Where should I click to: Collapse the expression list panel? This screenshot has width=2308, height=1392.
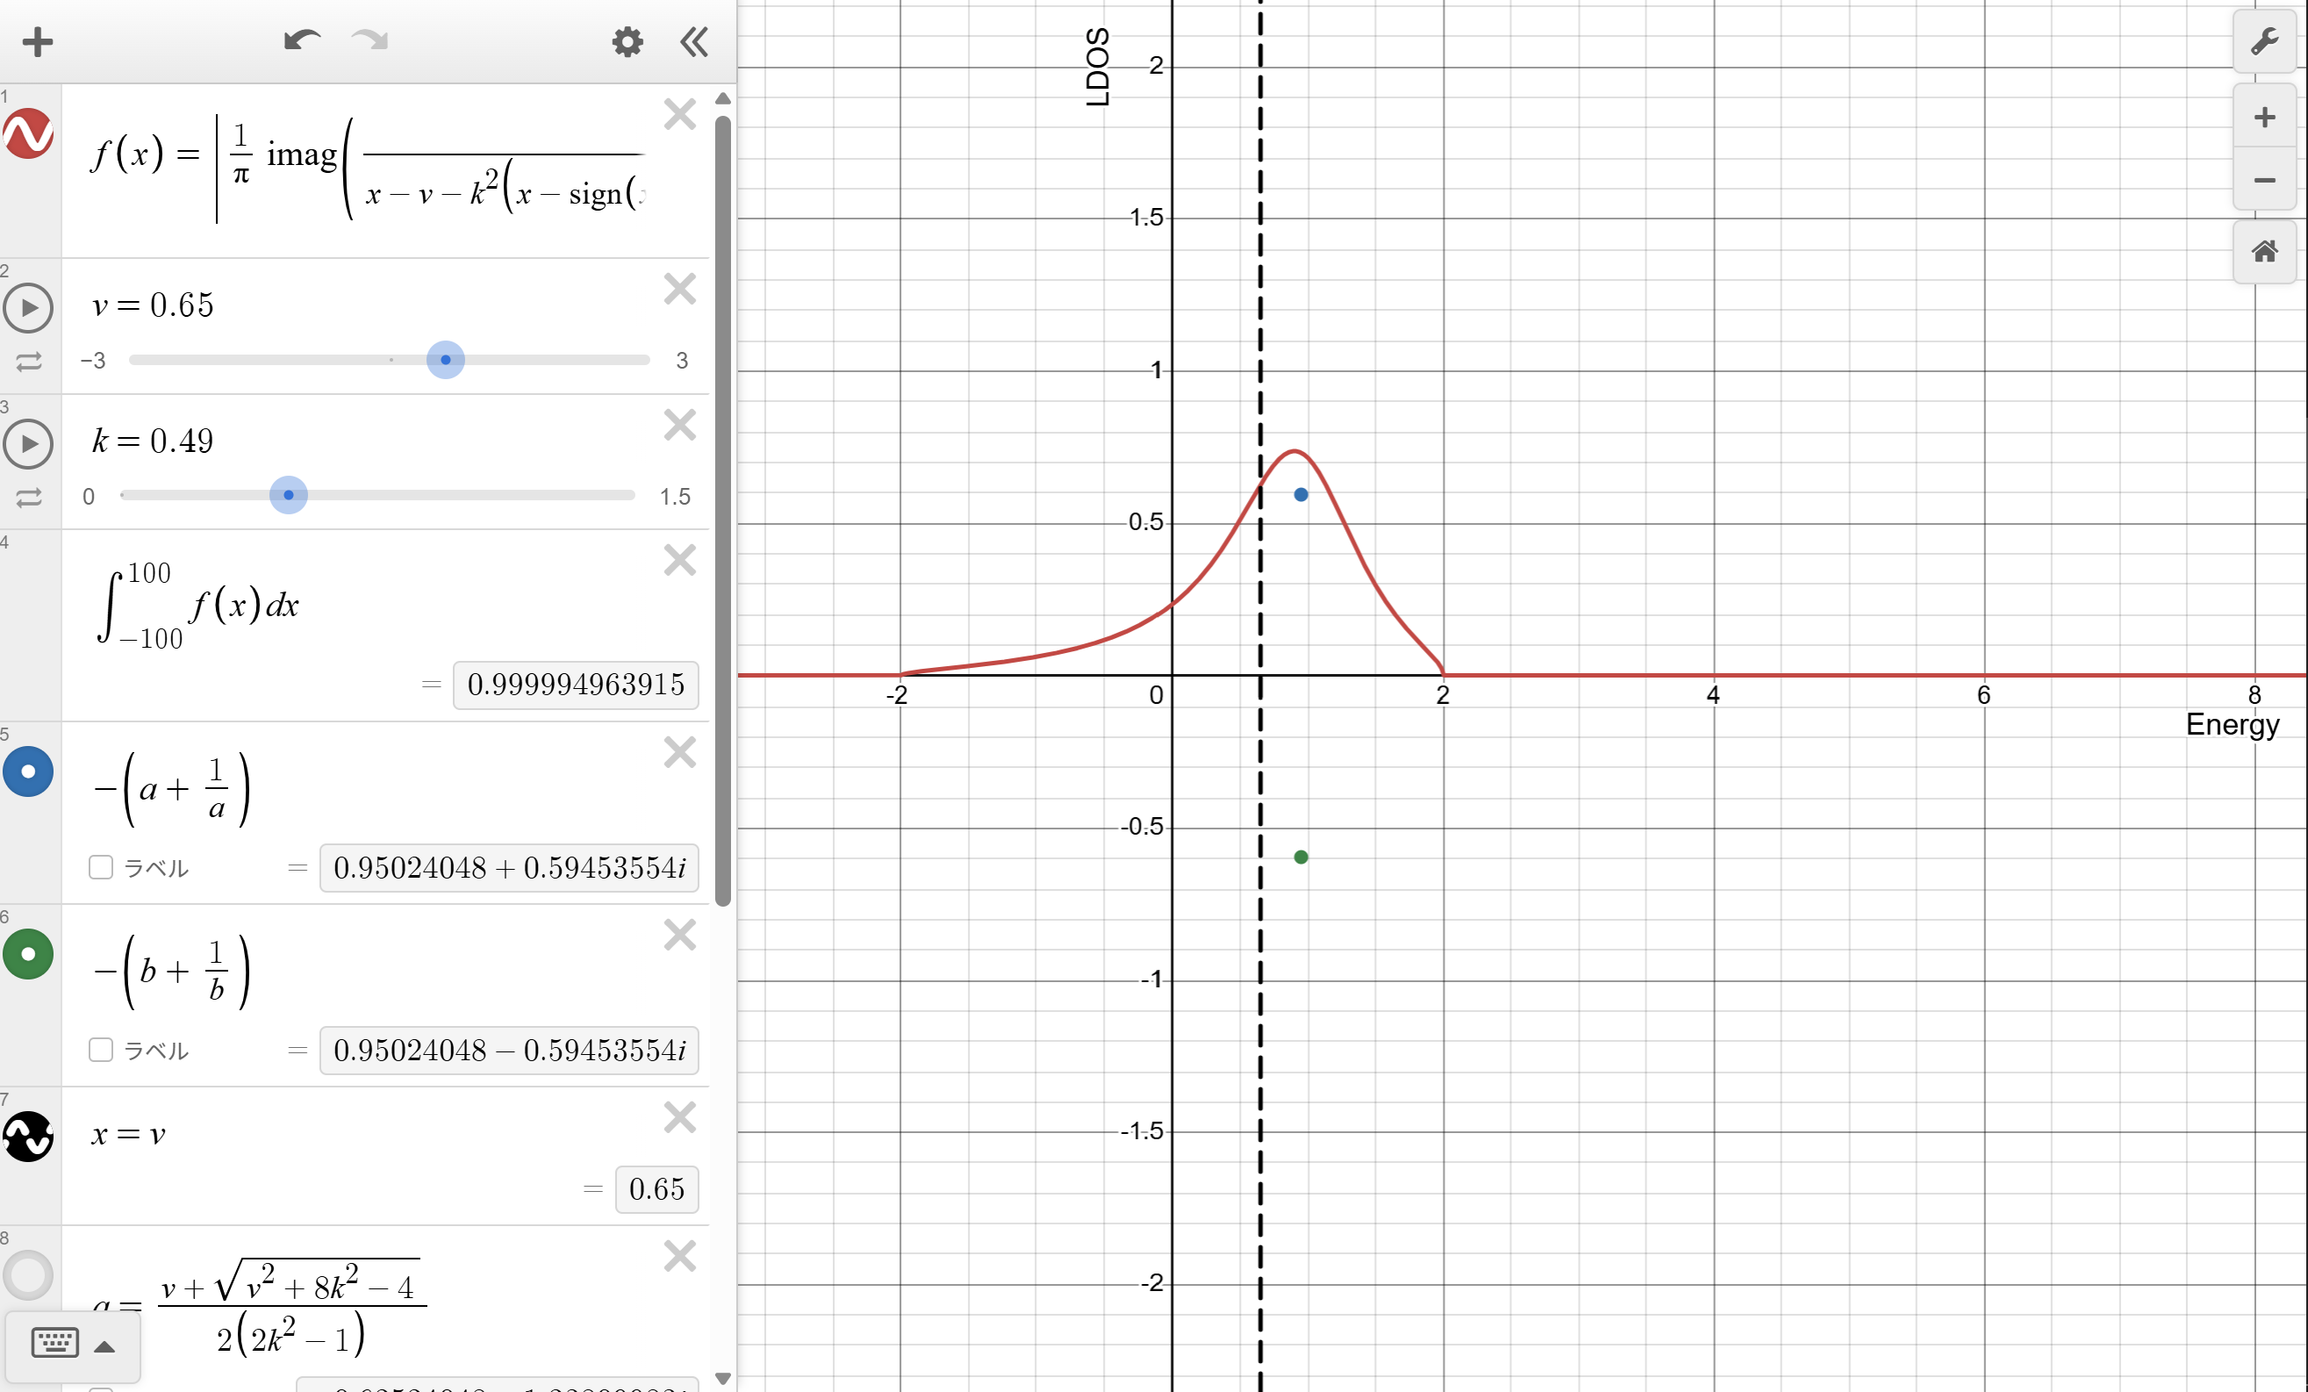coord(694,42)
